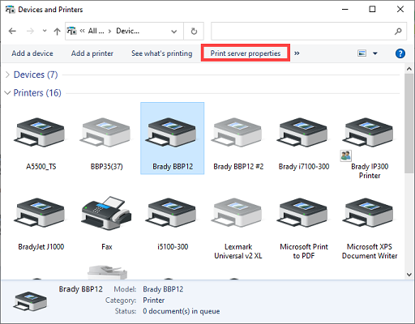Expand the Devices (7) group

point(7,75)
